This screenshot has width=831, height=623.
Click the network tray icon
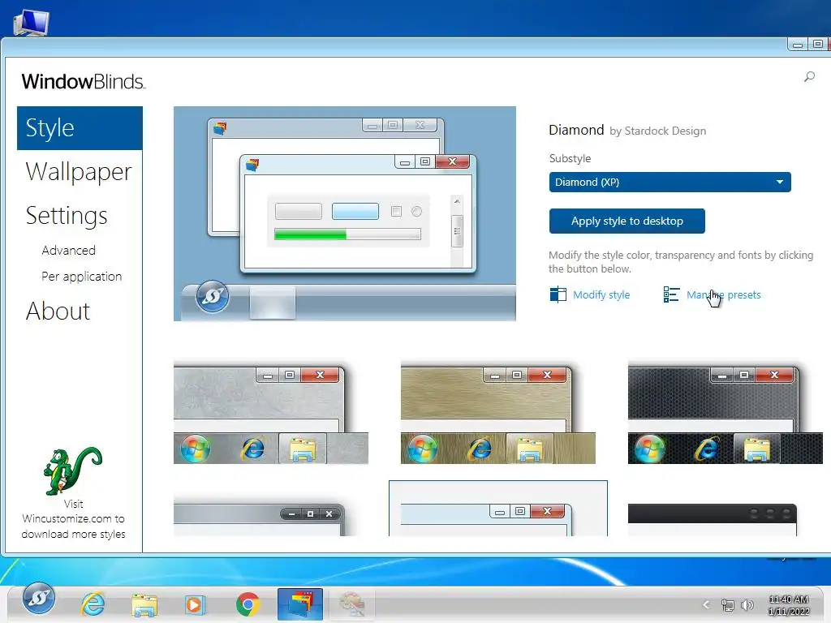tap(728, 604)
